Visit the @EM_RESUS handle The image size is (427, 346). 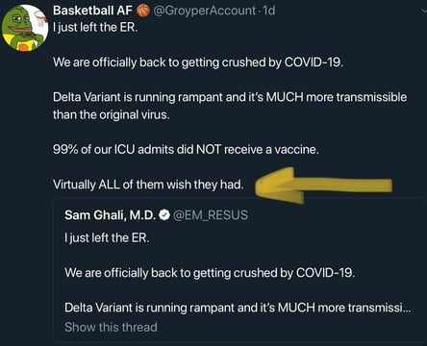[x=211, y=215]
